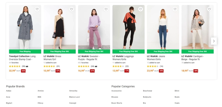Select the Coats category link
Viewport: 222px width, 107px height.
177,103
